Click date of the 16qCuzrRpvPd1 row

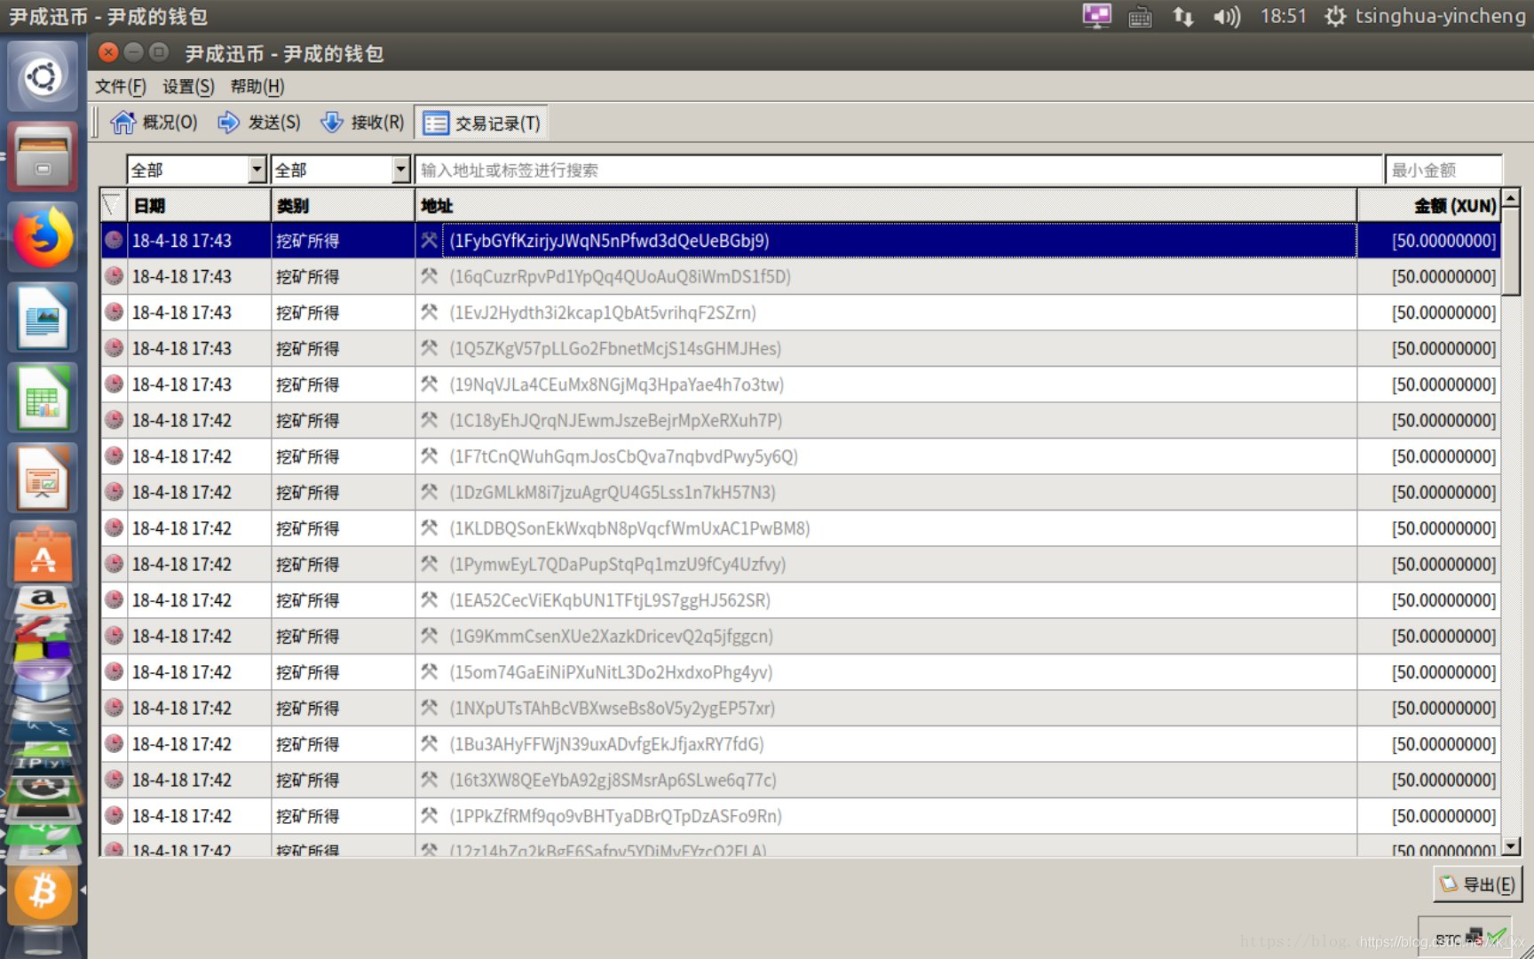coord(182,276)
